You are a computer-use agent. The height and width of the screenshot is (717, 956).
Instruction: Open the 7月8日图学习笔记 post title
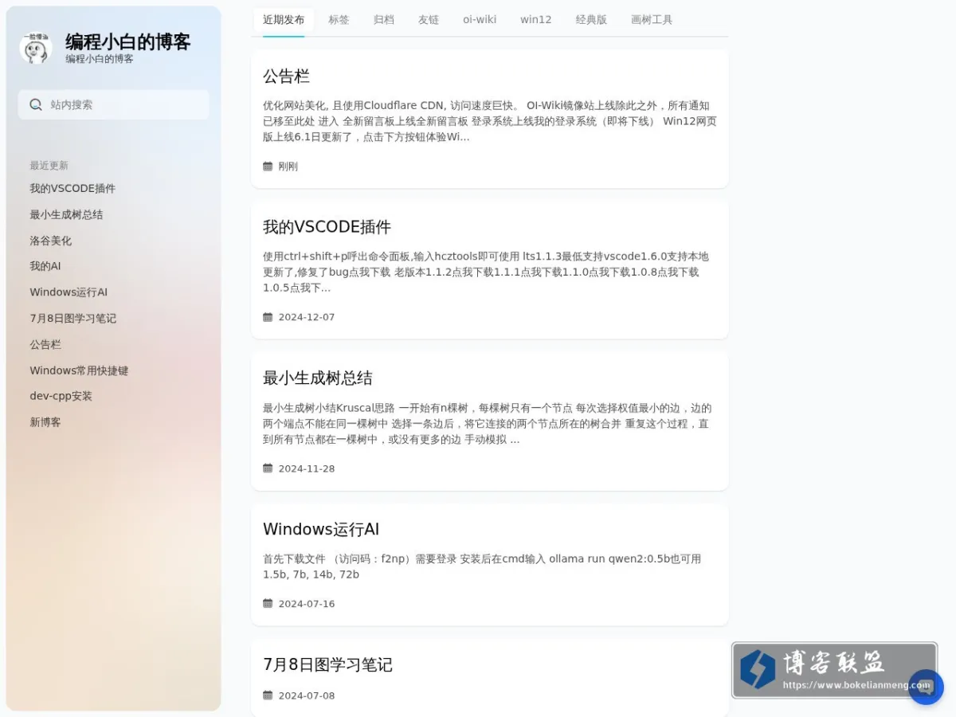tap(327, 665)
